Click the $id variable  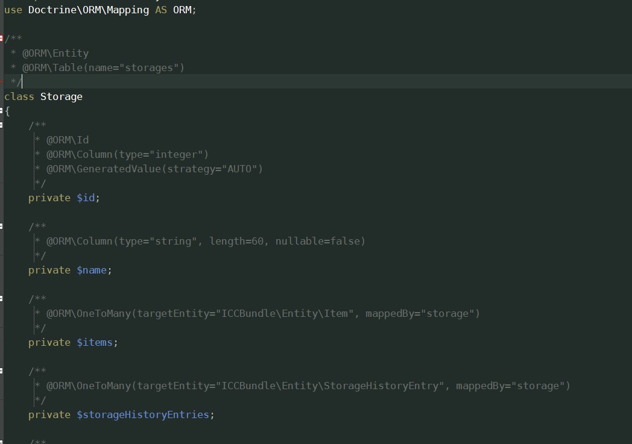[x=86, y=198]
